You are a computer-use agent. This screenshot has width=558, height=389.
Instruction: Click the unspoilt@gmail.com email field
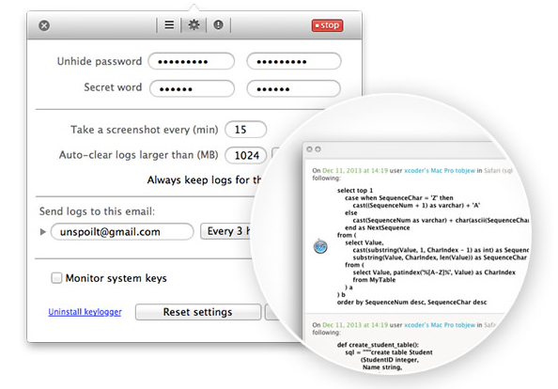pos(122,232)
